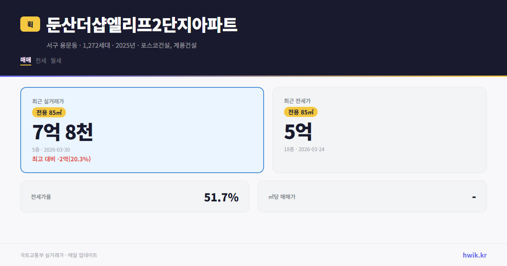Image resolution: width=507 pixels, height=266 pixels.
Task: Open the hwik.kr link
Action: tap(474, 255)
